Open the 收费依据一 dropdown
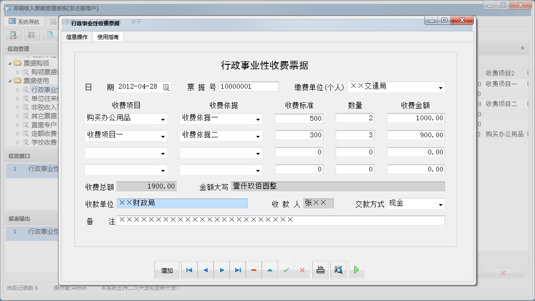The width and height of the screenshot is (535, 301). 258,119
